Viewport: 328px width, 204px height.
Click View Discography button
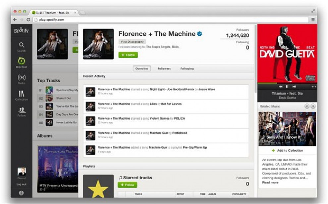pyautogui.click(x=132, y=42)
